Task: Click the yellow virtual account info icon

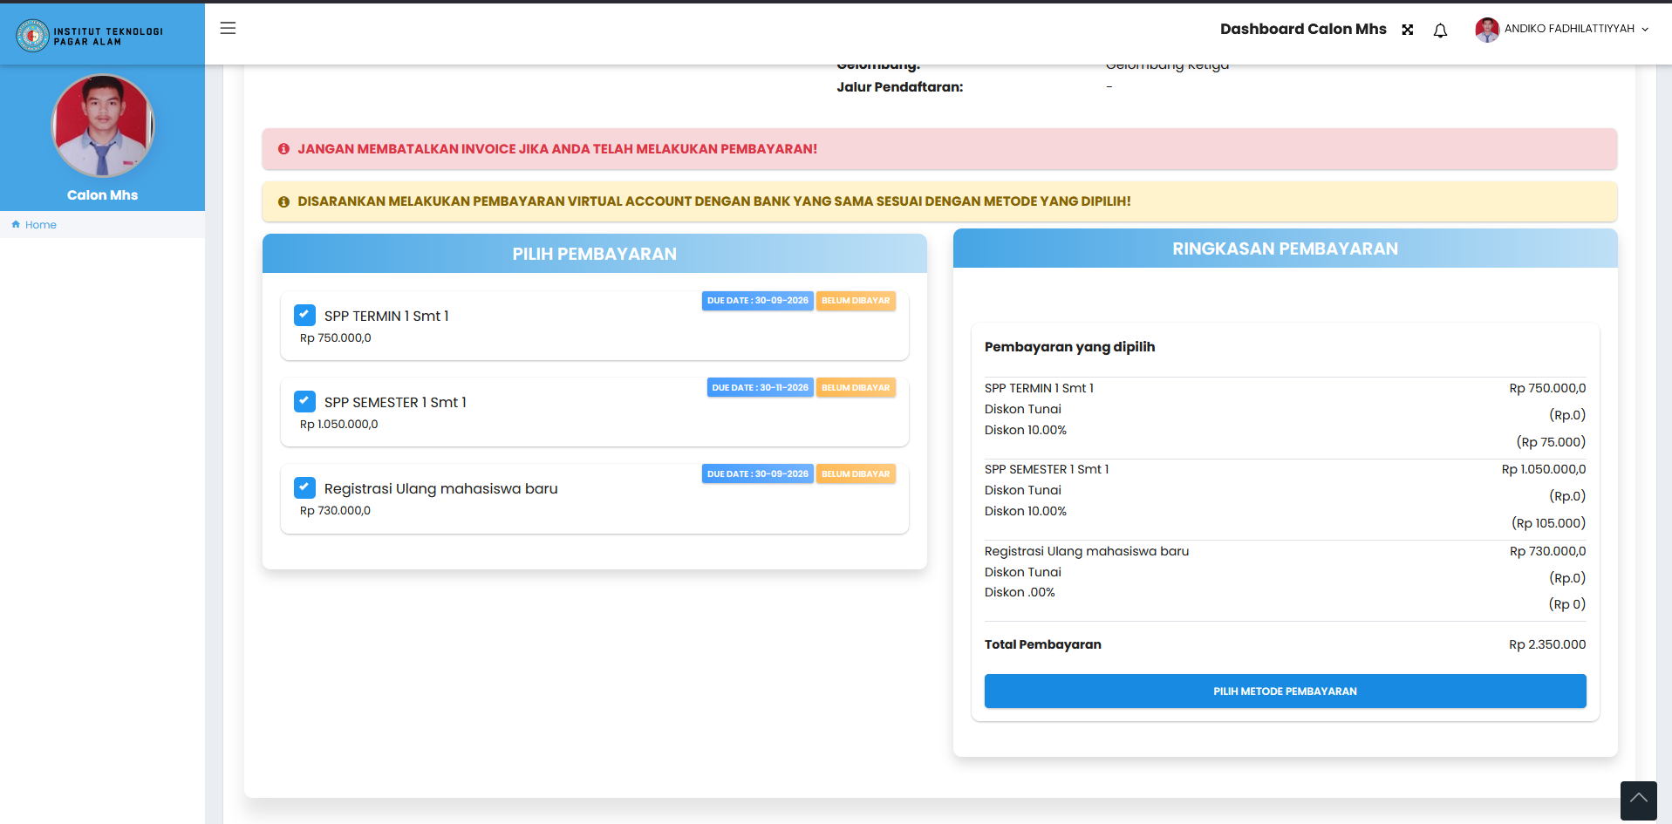Action: coord(283,201)
